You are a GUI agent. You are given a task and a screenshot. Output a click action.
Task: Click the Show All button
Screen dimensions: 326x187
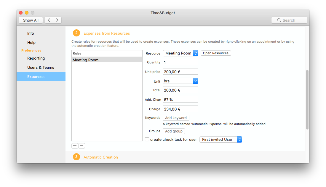point(31,20)
